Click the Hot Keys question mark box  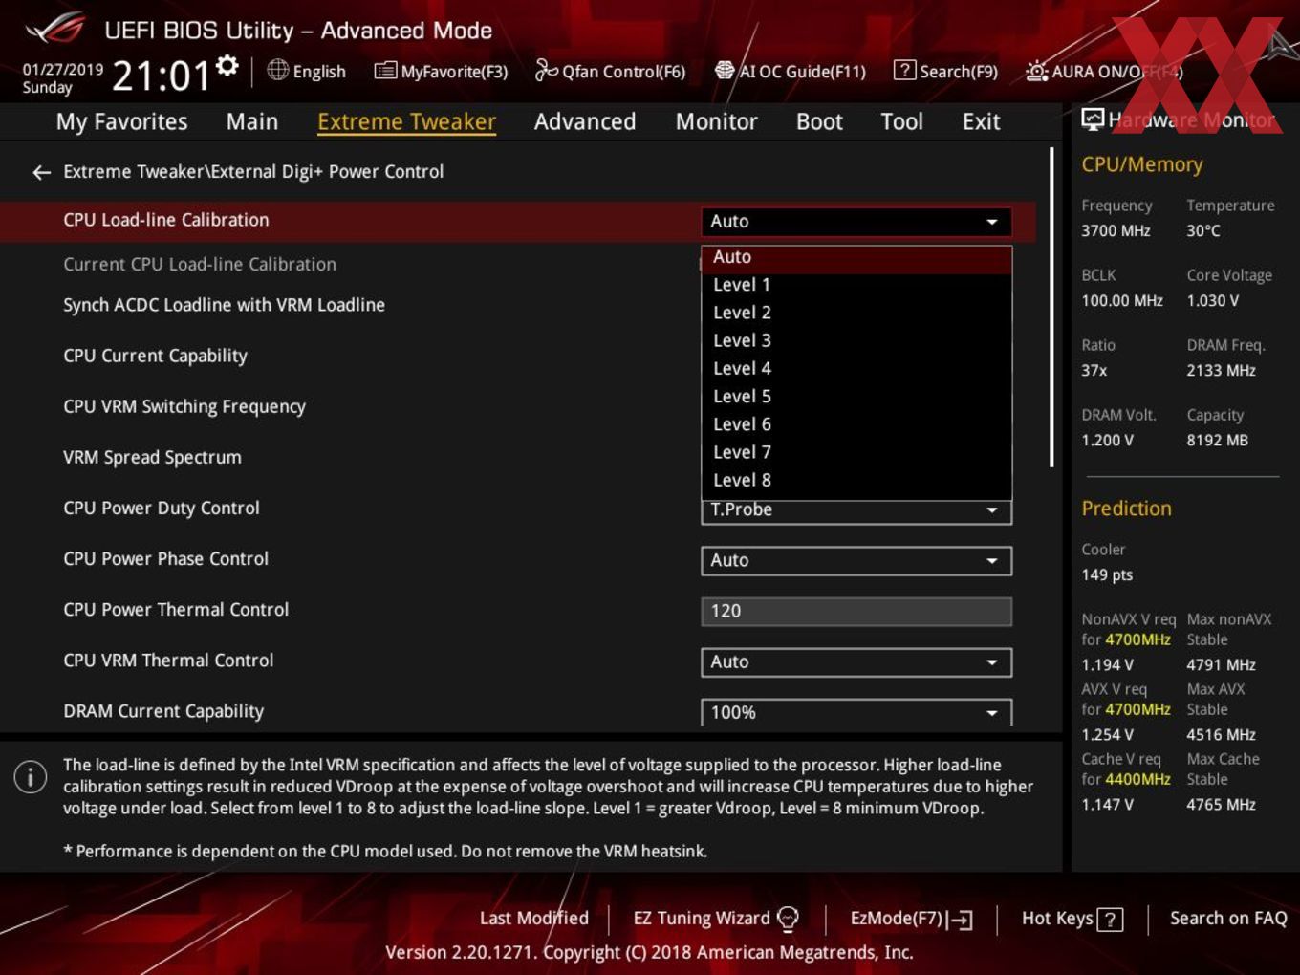[1110, 920]
